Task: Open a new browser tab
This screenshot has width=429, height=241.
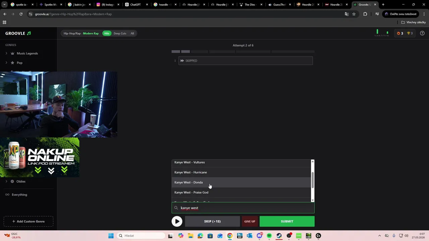Action: pos(383,5)
